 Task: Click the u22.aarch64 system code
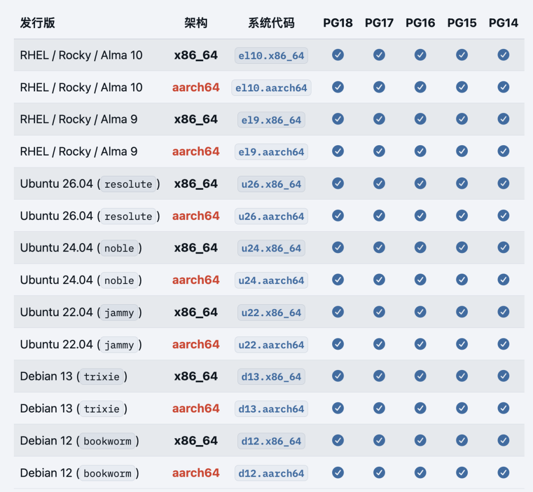click(x=271, y=345)
